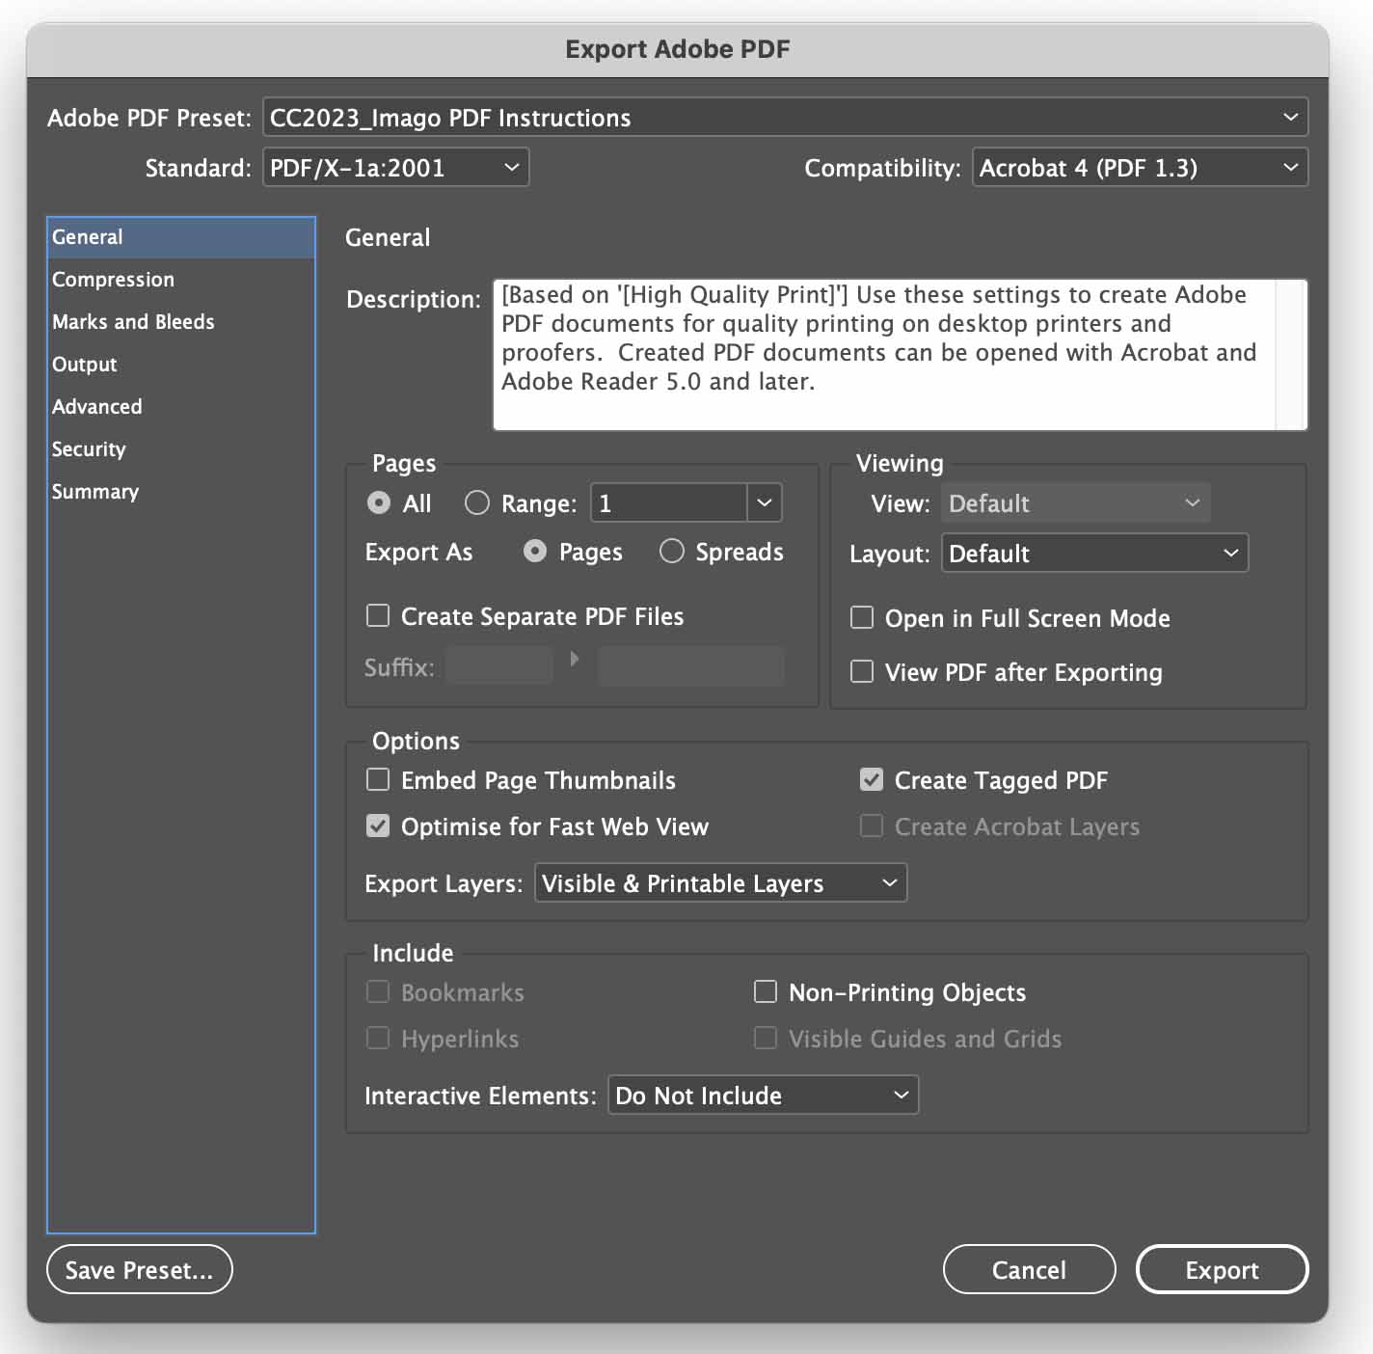Enable View PDF after Exporting

pos(862,672)
